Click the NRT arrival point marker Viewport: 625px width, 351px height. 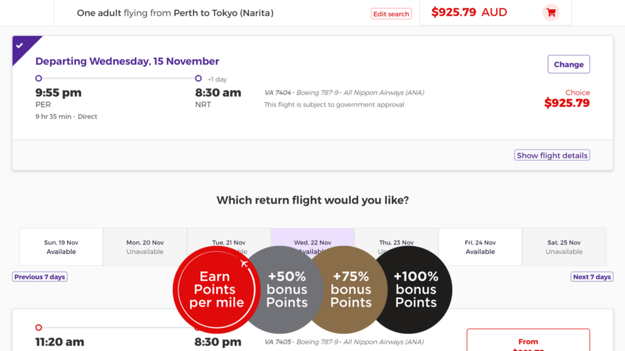(198, 79)
